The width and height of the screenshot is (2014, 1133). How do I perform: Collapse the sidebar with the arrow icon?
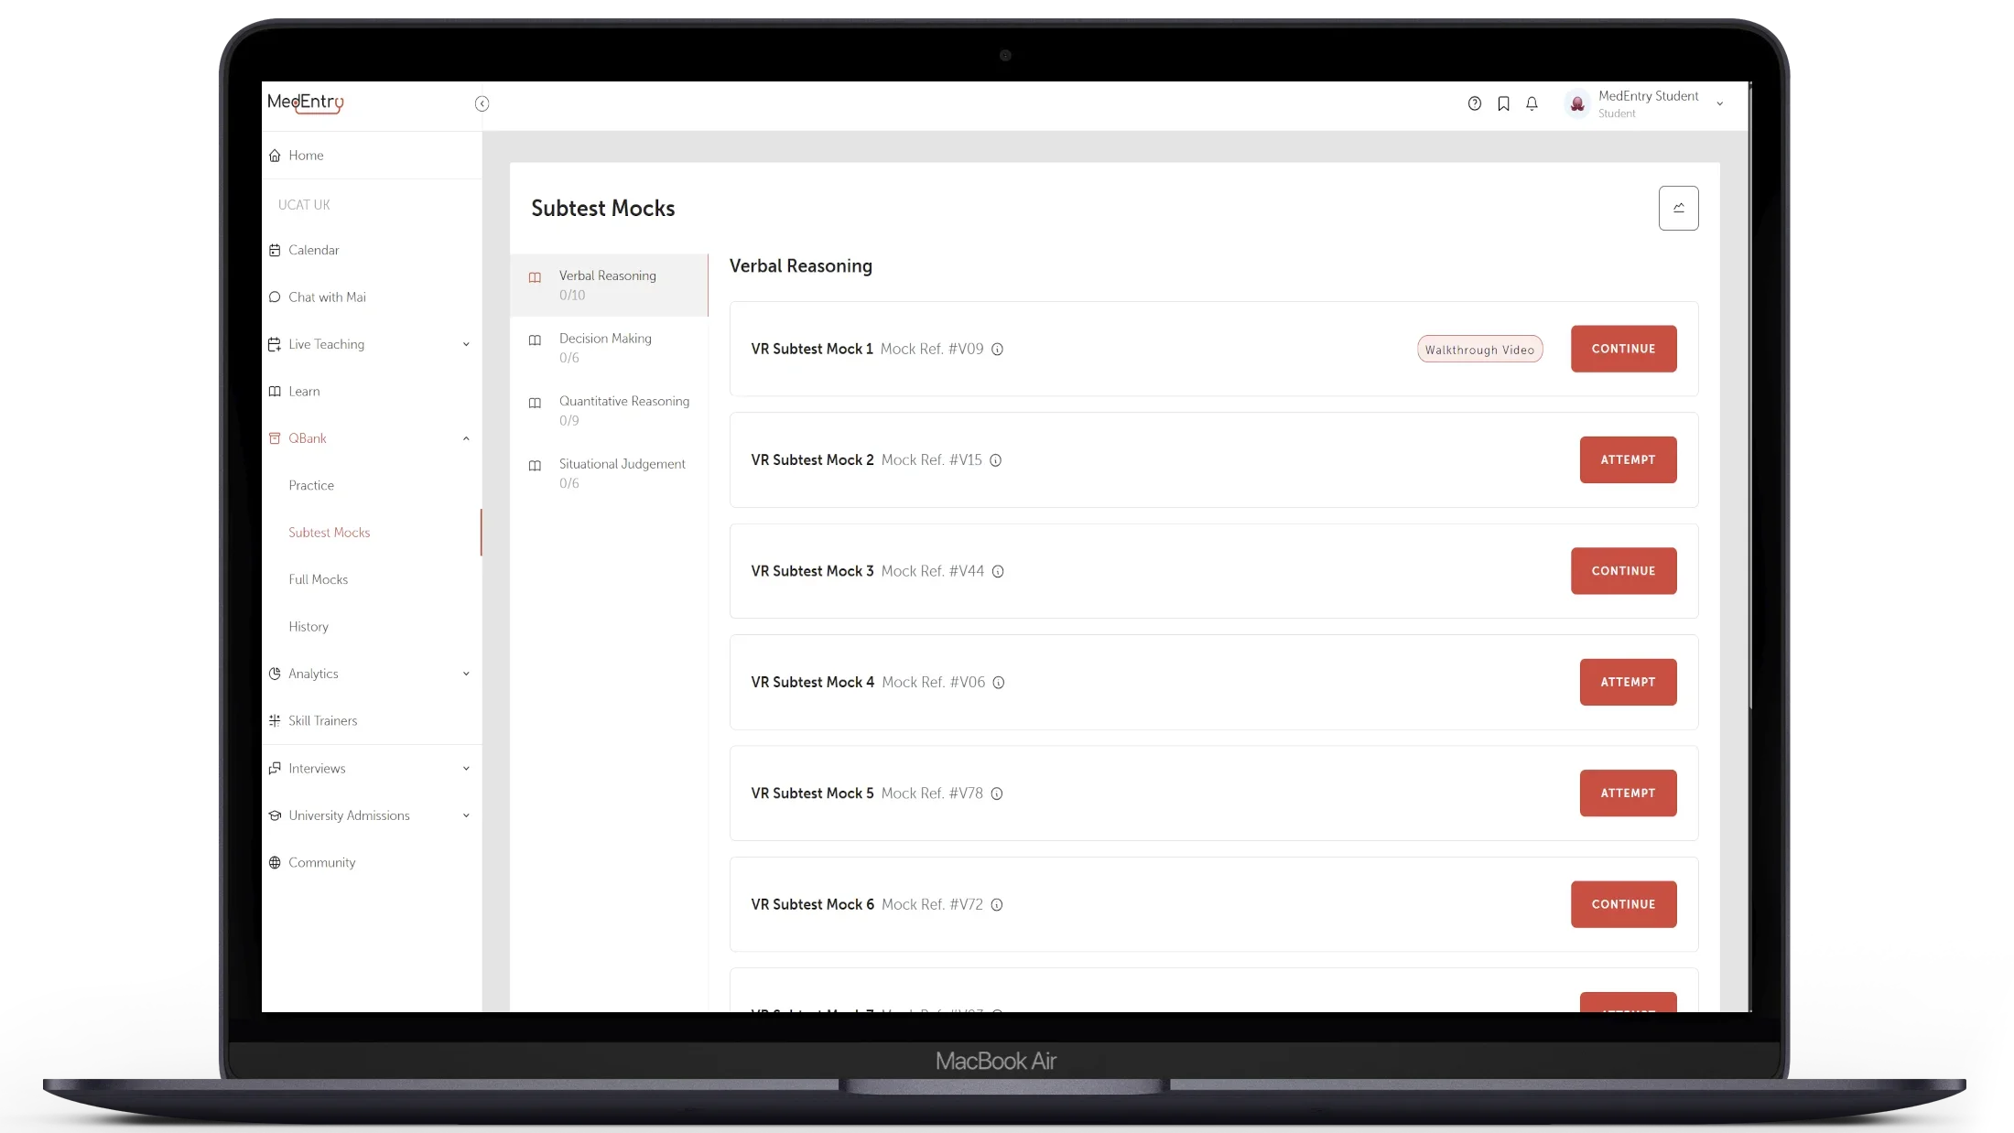click(482, 103)
